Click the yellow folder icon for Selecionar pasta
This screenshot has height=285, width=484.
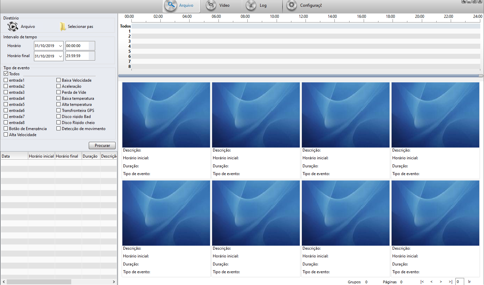(x=63, y=27)
